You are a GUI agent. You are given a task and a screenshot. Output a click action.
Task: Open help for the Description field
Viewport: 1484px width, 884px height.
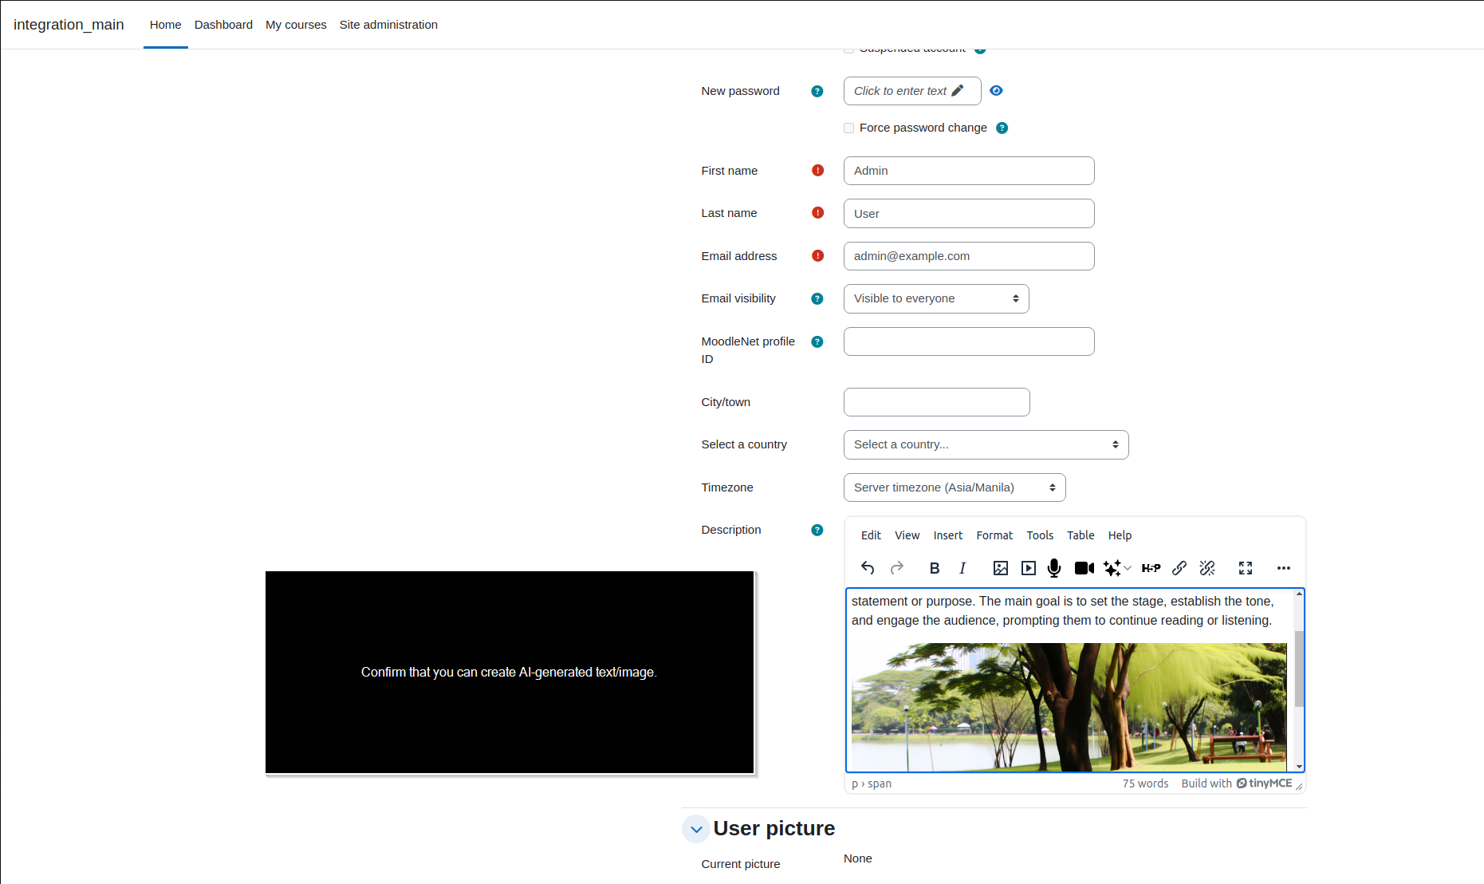pos(817,530)
